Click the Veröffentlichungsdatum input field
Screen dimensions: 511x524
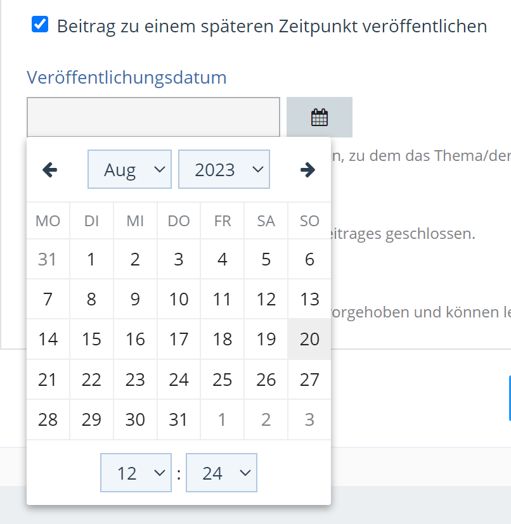153,117
